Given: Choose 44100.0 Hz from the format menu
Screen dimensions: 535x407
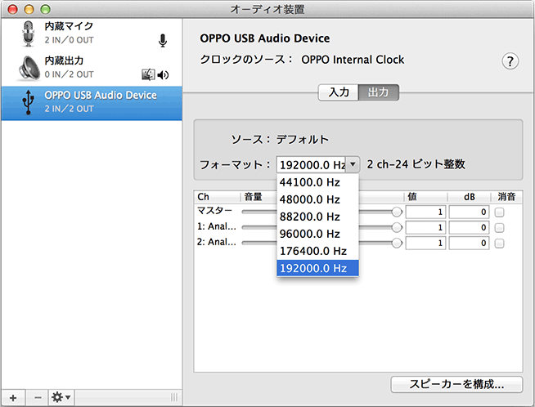Looking at the screenshot, I should [x=317, y=182].
